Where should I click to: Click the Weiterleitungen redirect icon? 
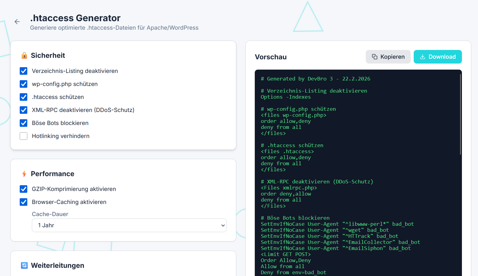[x=24, y=265]
